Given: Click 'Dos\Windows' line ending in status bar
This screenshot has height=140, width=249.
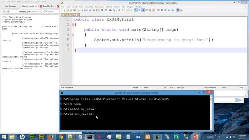Looking at the screenshot, I should [210, 87].
